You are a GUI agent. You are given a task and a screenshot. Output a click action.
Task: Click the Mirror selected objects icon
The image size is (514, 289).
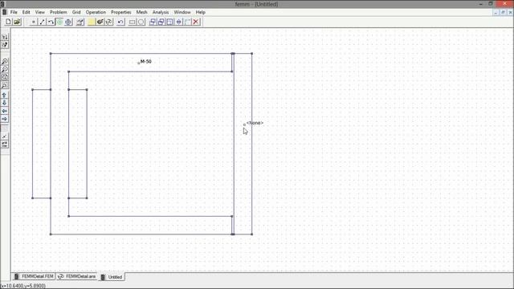(x=178, y=22)
